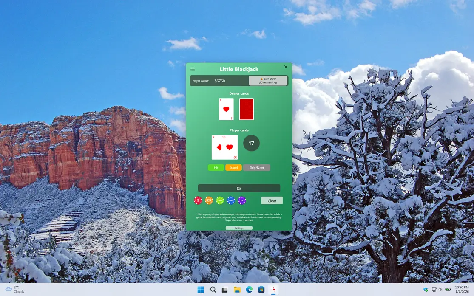Click the dealer's heart card
This screenshot has height=296, width=474.
[226, 109]
